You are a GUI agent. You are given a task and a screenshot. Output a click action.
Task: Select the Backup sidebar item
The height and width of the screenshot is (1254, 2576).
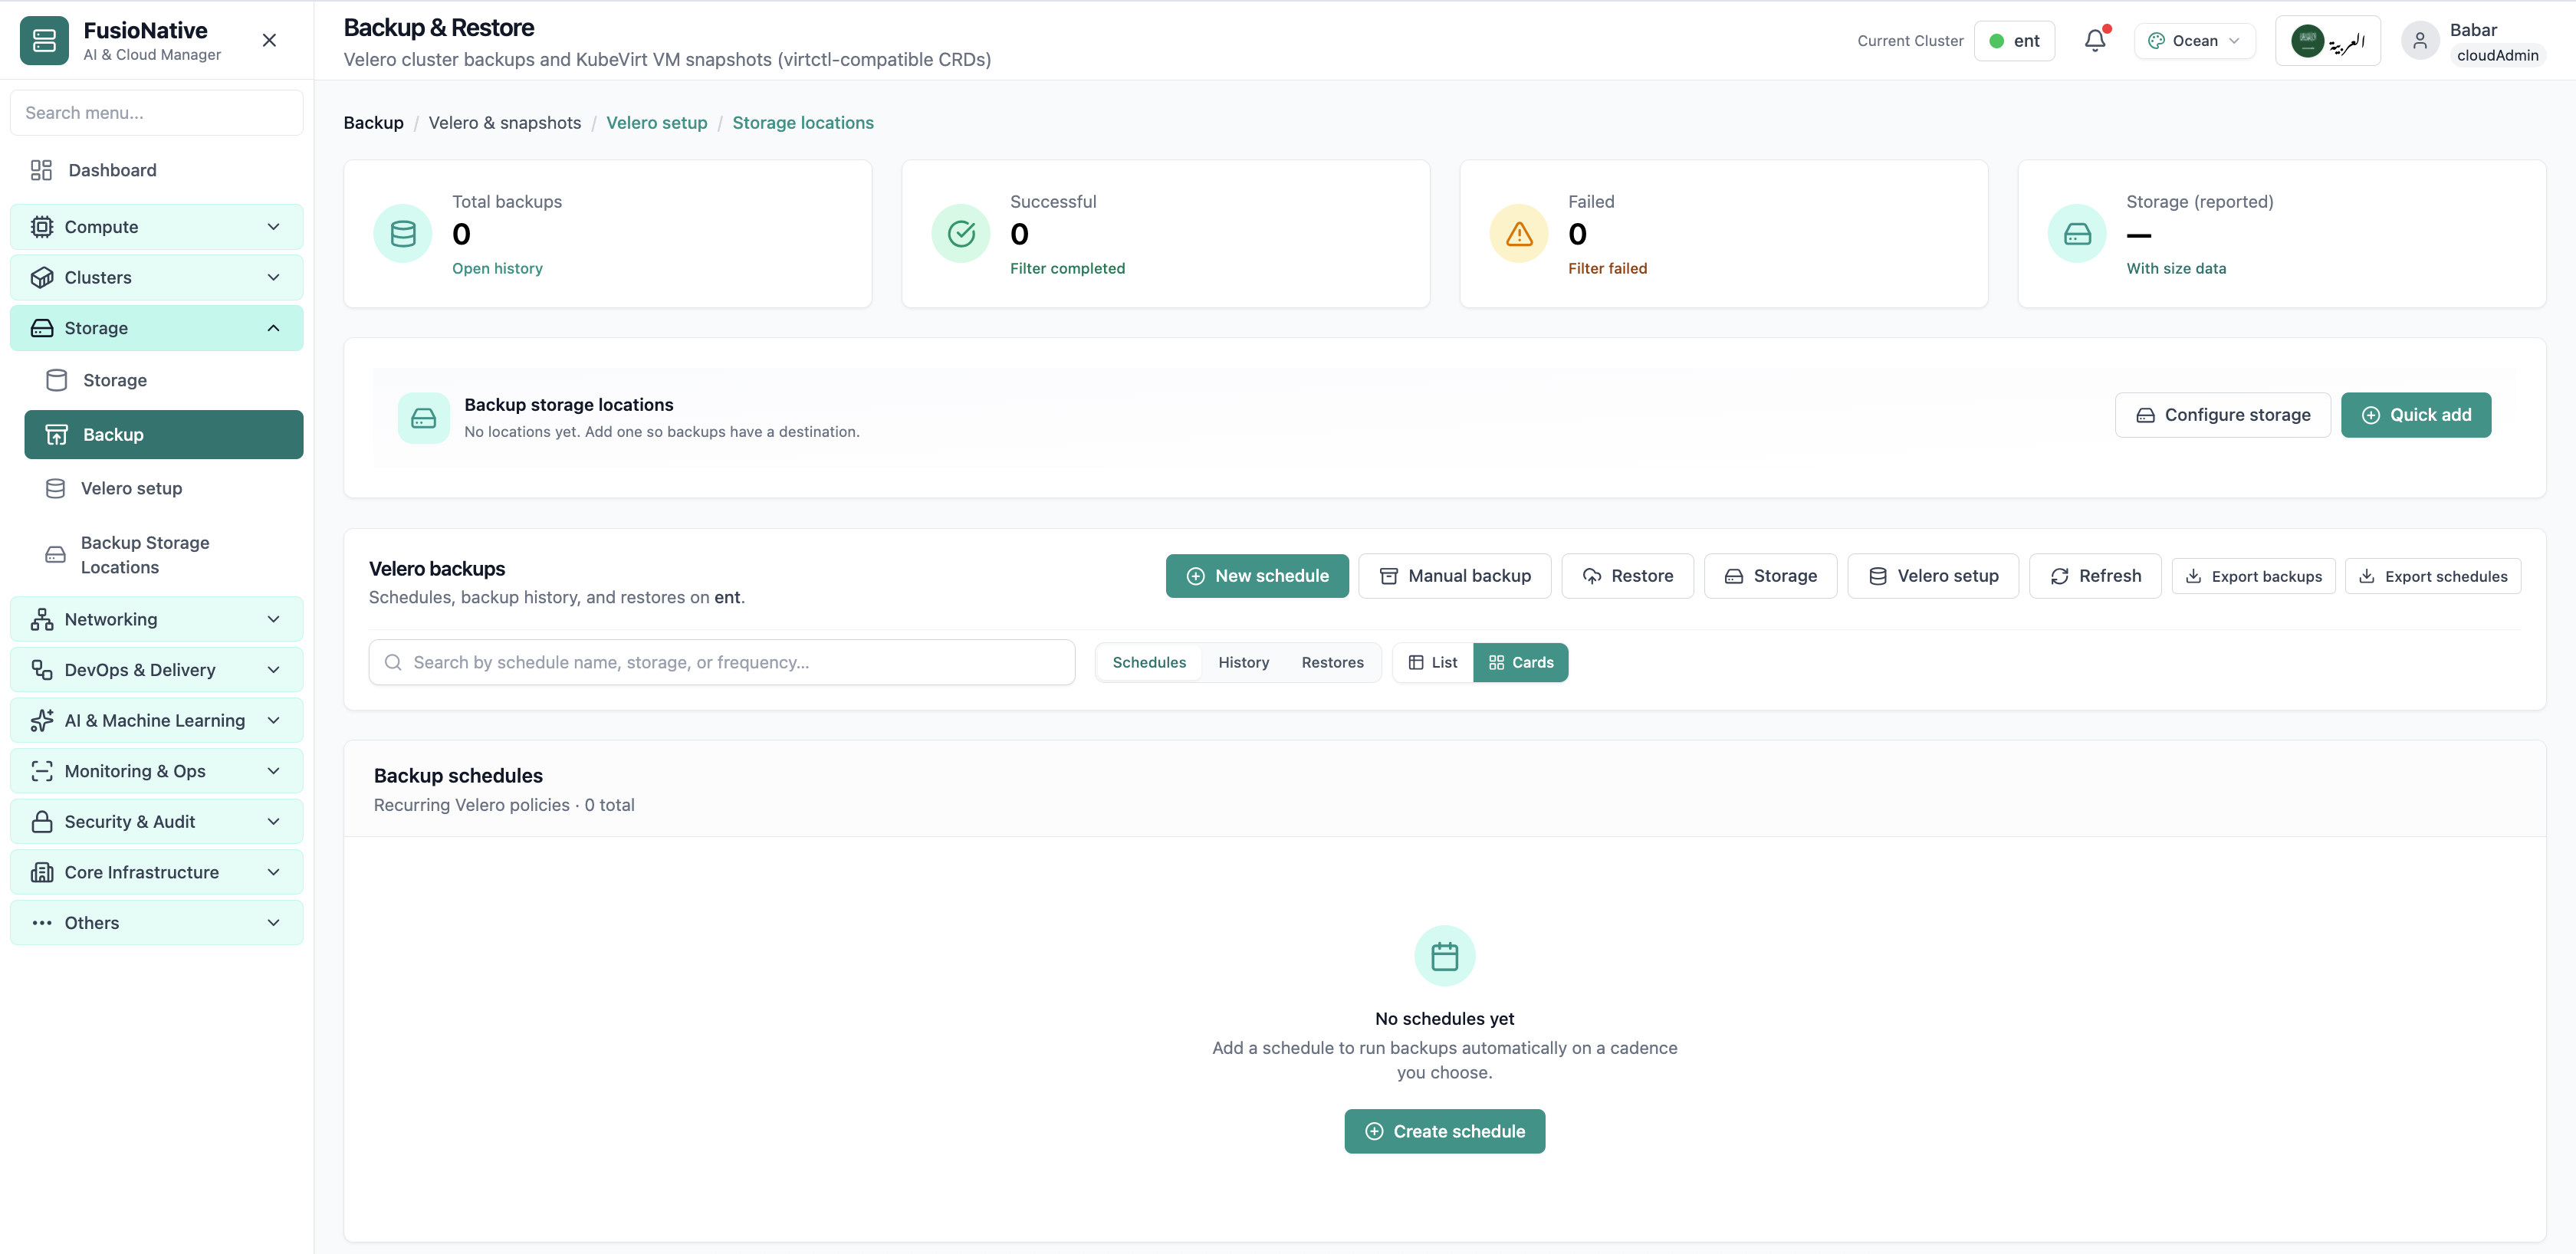(164, 435)
